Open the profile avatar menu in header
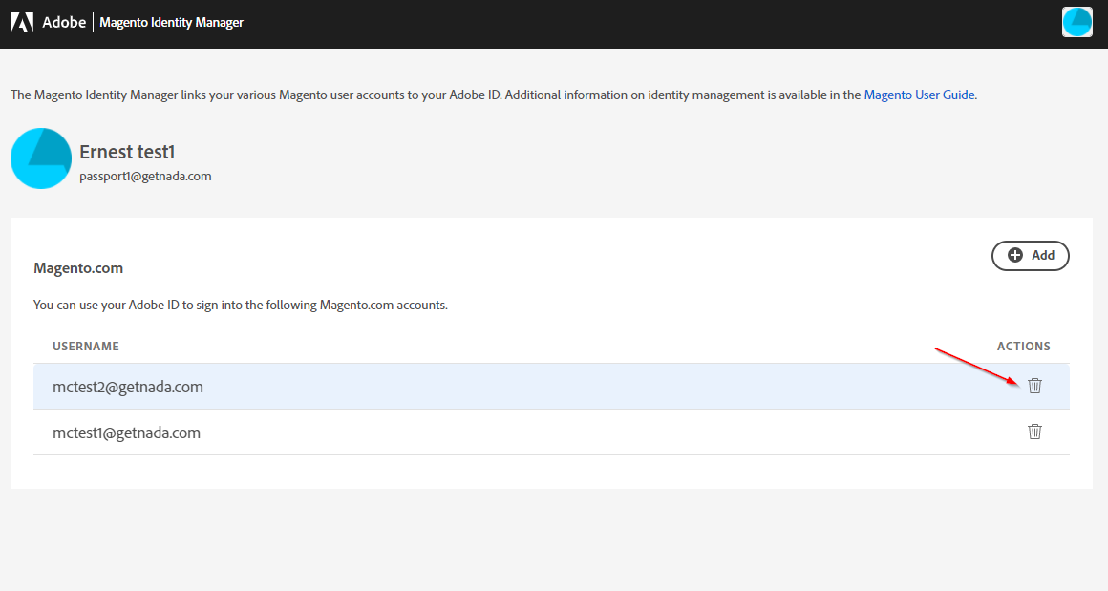The width and height of the screenshot is (1108, 591). [x=1076, y=22]
